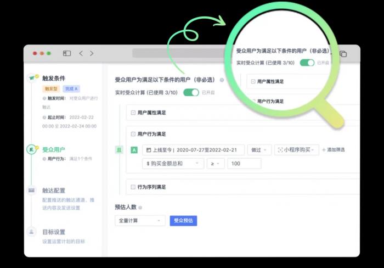Open the 触达配置 step title
This screenshot has width=384, height=268.
coord(54,191)
